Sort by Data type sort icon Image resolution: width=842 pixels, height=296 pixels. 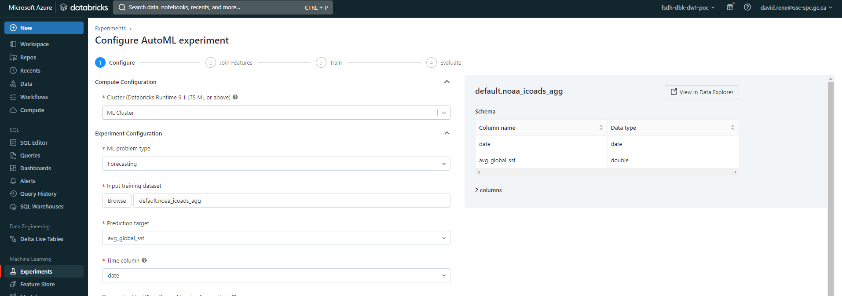732,128
